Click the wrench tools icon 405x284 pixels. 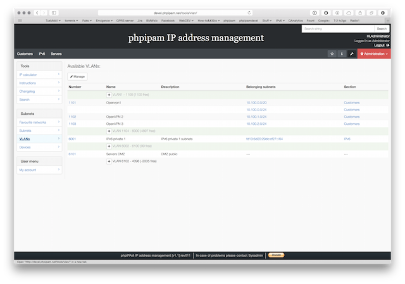pos(352,54)
